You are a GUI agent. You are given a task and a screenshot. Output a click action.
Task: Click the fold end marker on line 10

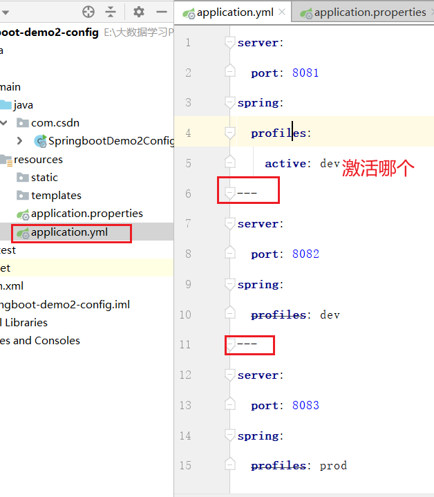(x=229, y=313)
